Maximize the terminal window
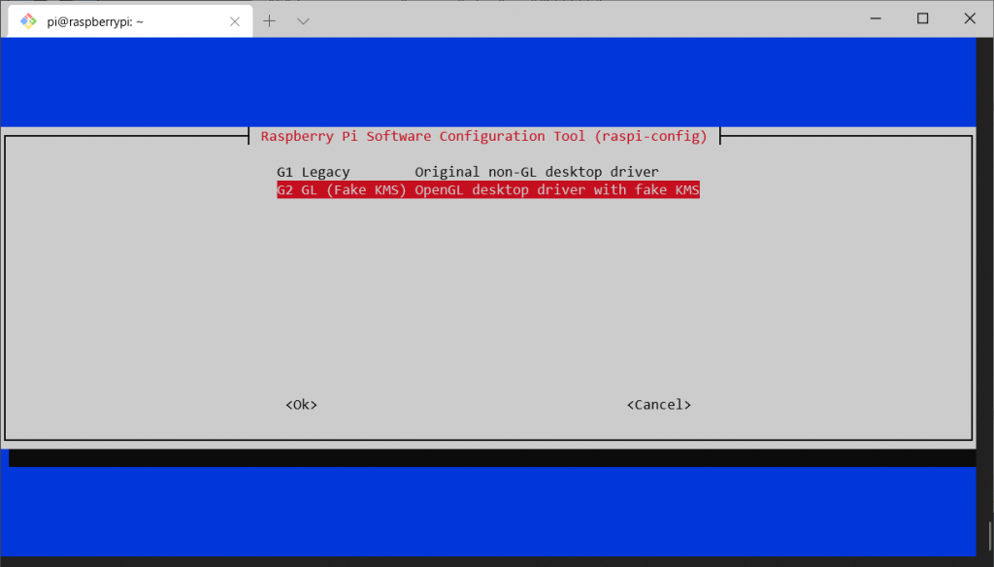Screen dimensions: 994x567 pos(922,18)
